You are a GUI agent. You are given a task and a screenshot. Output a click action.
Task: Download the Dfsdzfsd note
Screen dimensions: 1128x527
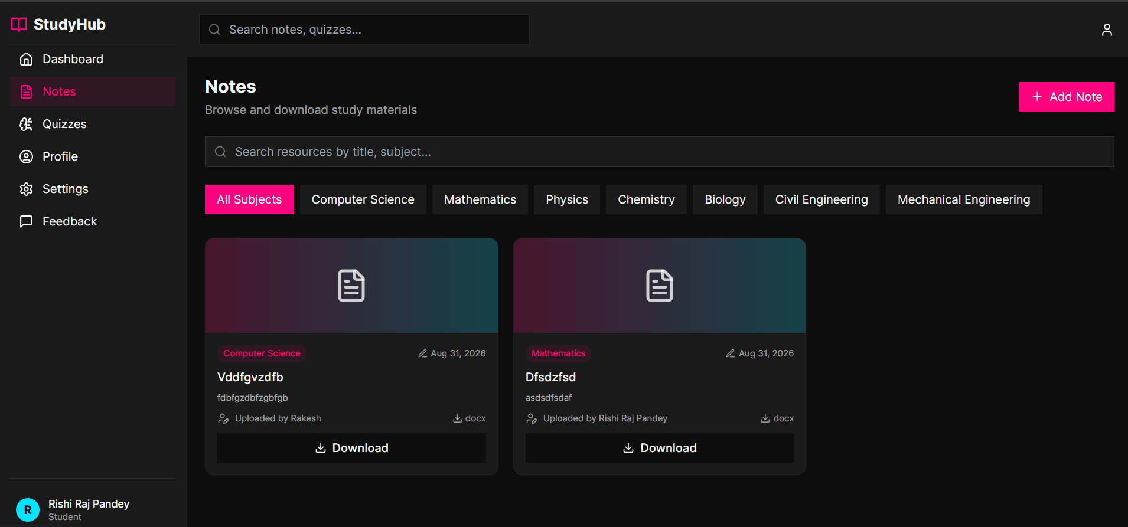point(660,448)
